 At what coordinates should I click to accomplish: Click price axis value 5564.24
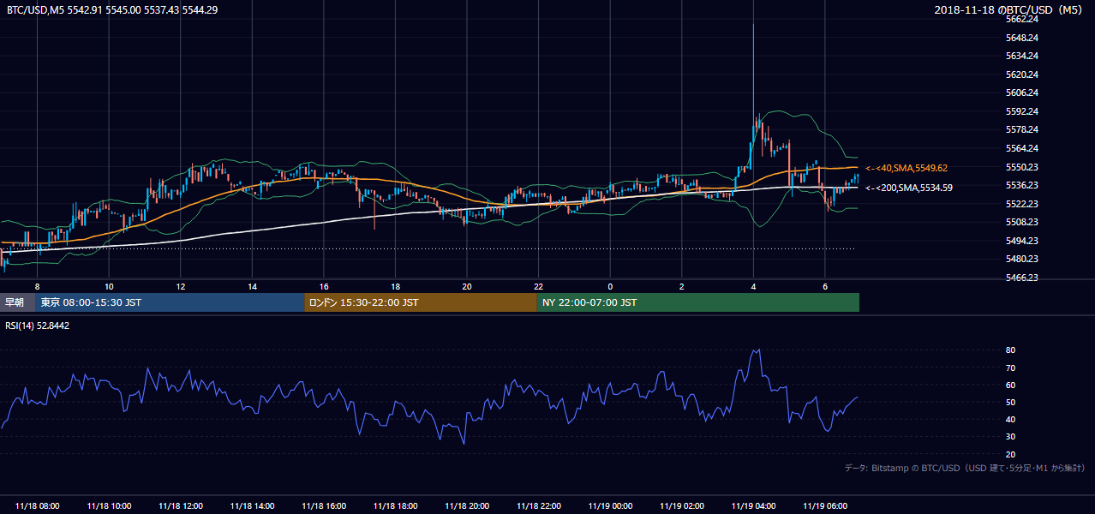click(1022, 148)
